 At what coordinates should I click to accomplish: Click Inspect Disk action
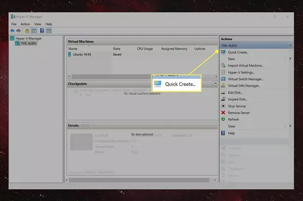[x=238, y=99]
